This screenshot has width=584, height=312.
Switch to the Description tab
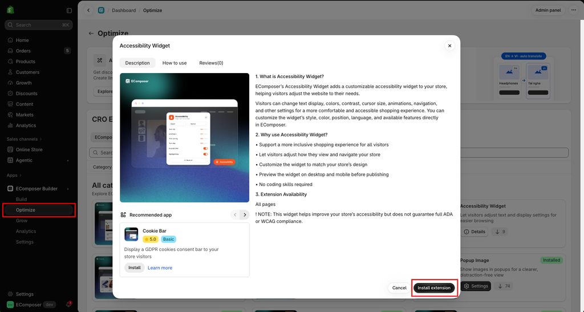(137, 63)
